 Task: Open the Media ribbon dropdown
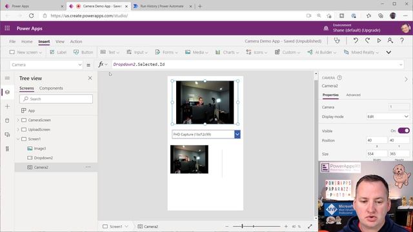point(196,52)
